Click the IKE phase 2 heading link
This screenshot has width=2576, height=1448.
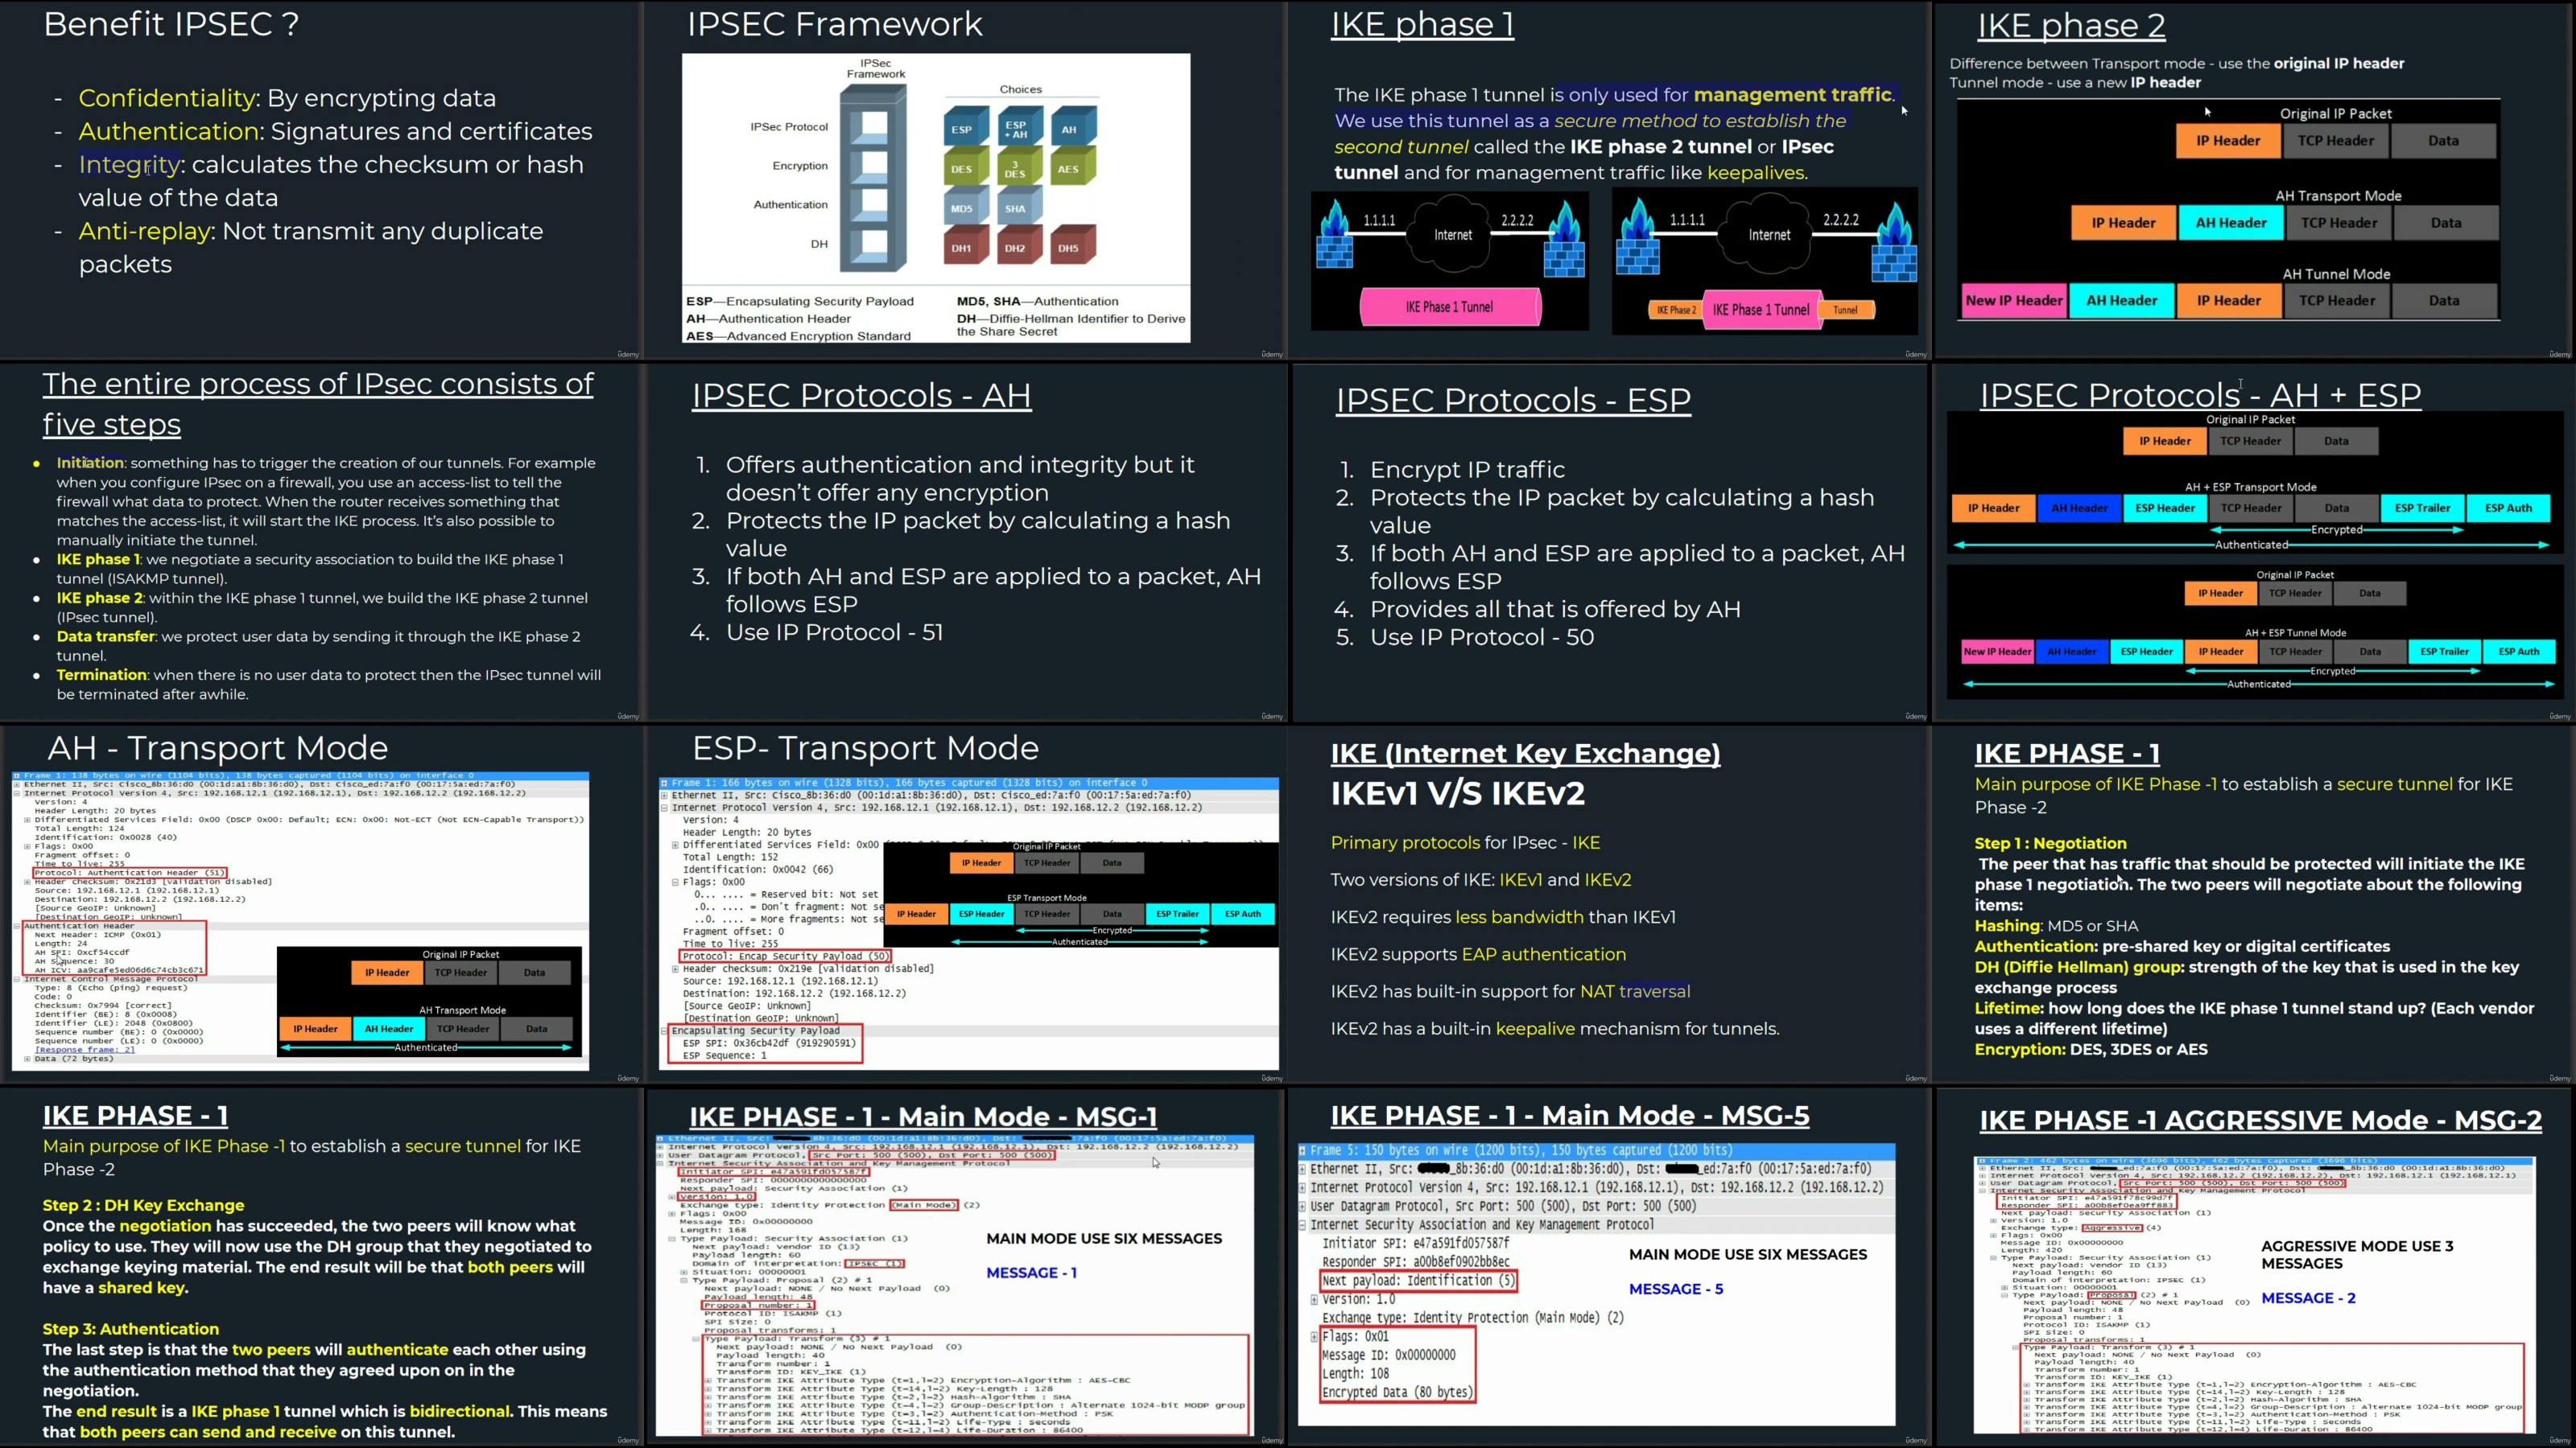pyautogui.click(x=2070, y=25)
